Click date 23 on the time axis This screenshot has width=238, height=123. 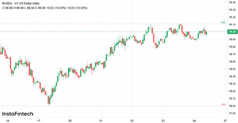point(163,121)
